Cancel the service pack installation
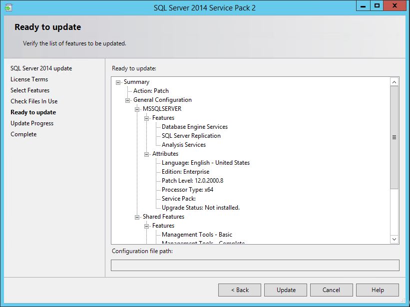Screen dimensions: 410x307 [331, 290]
